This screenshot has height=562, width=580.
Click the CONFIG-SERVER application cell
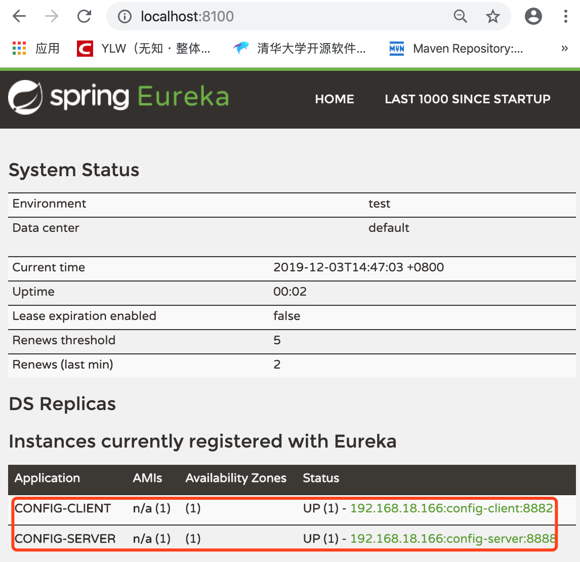[x=65, y=539]
